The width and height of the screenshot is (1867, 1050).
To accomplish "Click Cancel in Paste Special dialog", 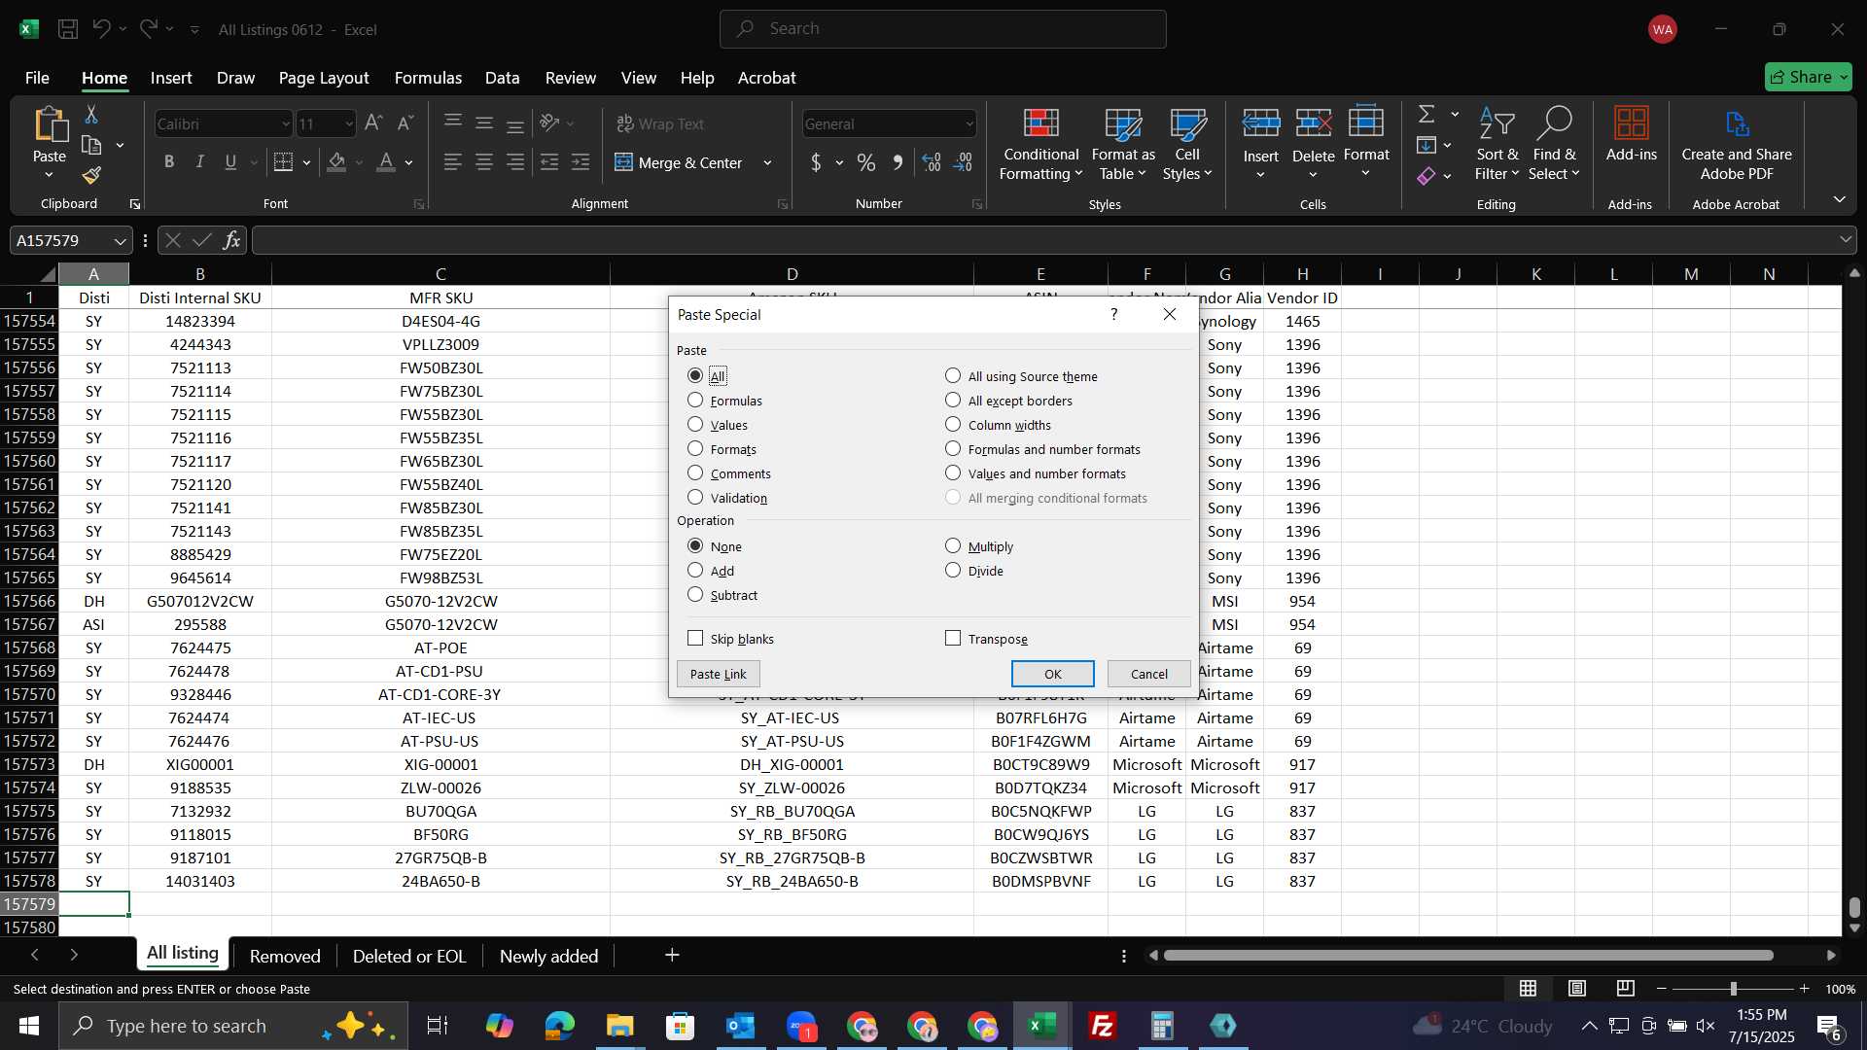I will point(1149,674).
